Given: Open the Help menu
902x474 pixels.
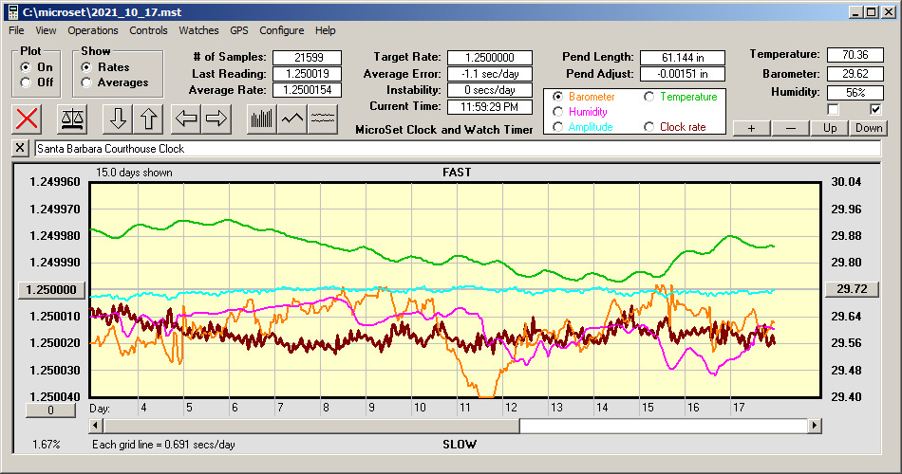Looking at the screenshot, I should [325, 30].
